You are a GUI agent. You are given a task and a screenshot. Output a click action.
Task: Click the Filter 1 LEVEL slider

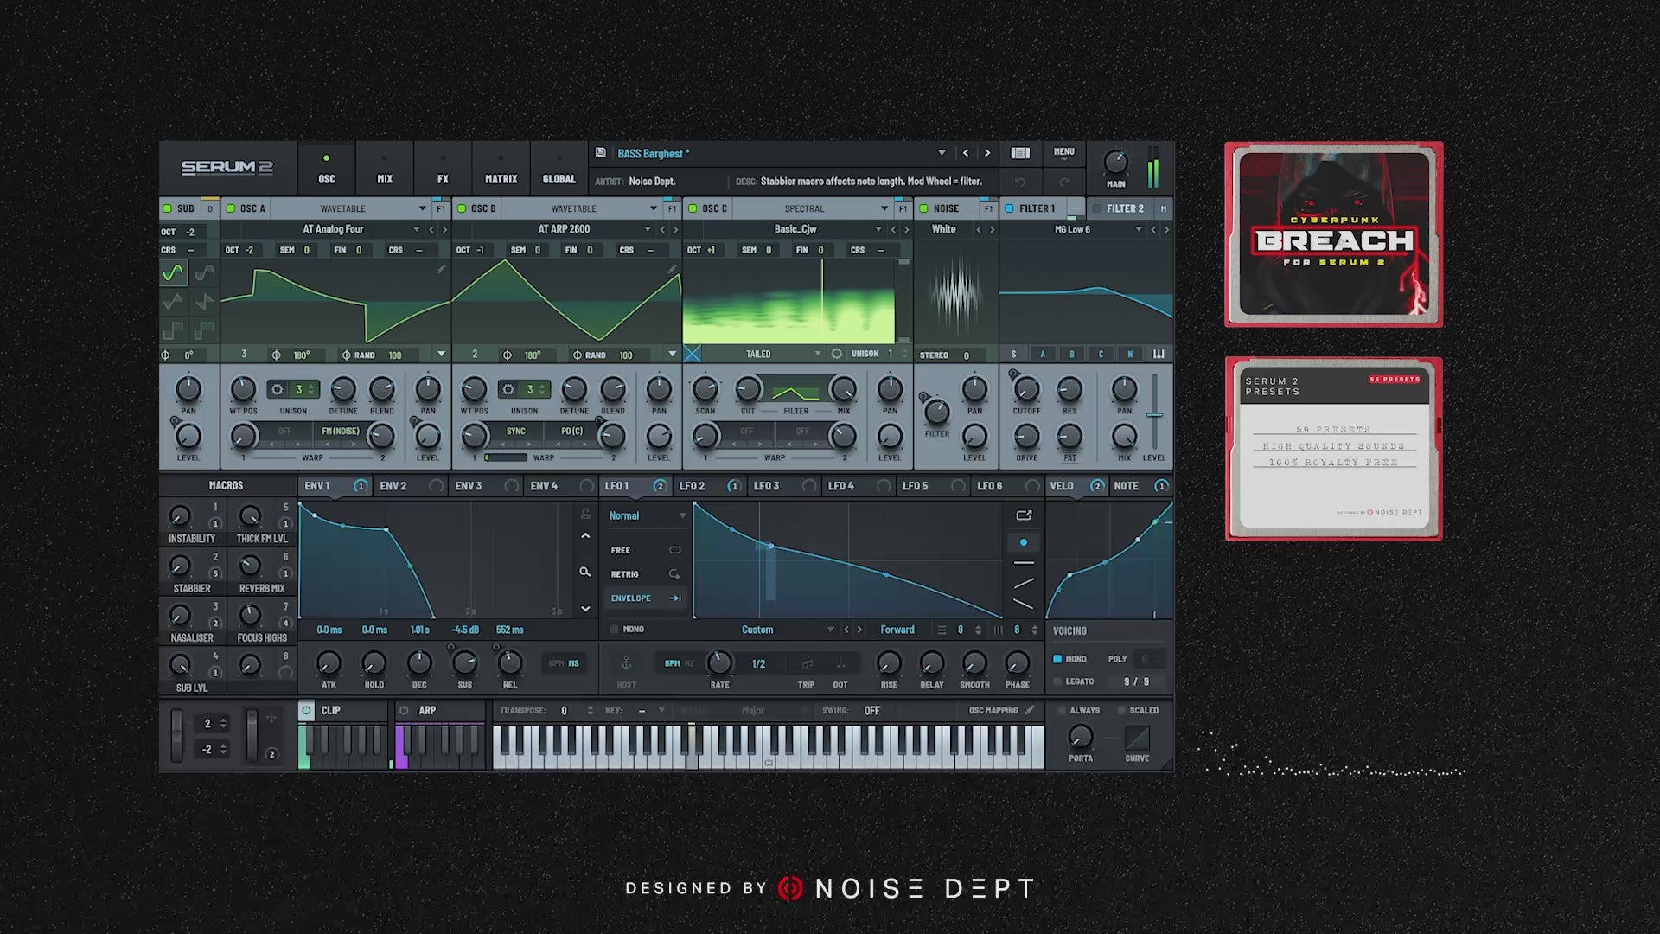click(x=1154, y=415)
